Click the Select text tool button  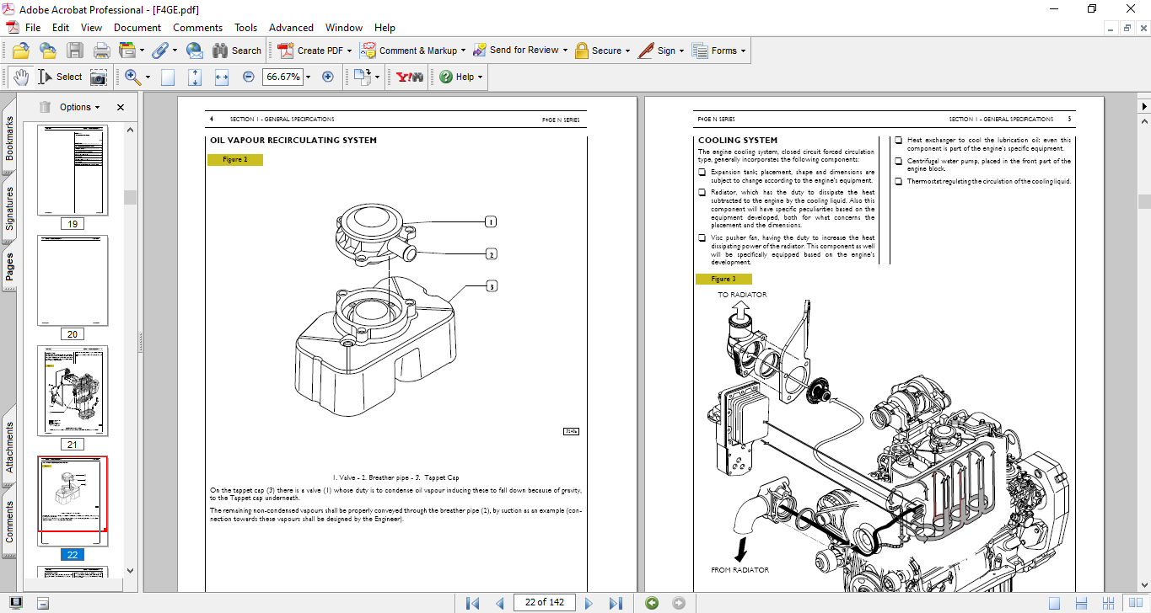tap(60, 77)
